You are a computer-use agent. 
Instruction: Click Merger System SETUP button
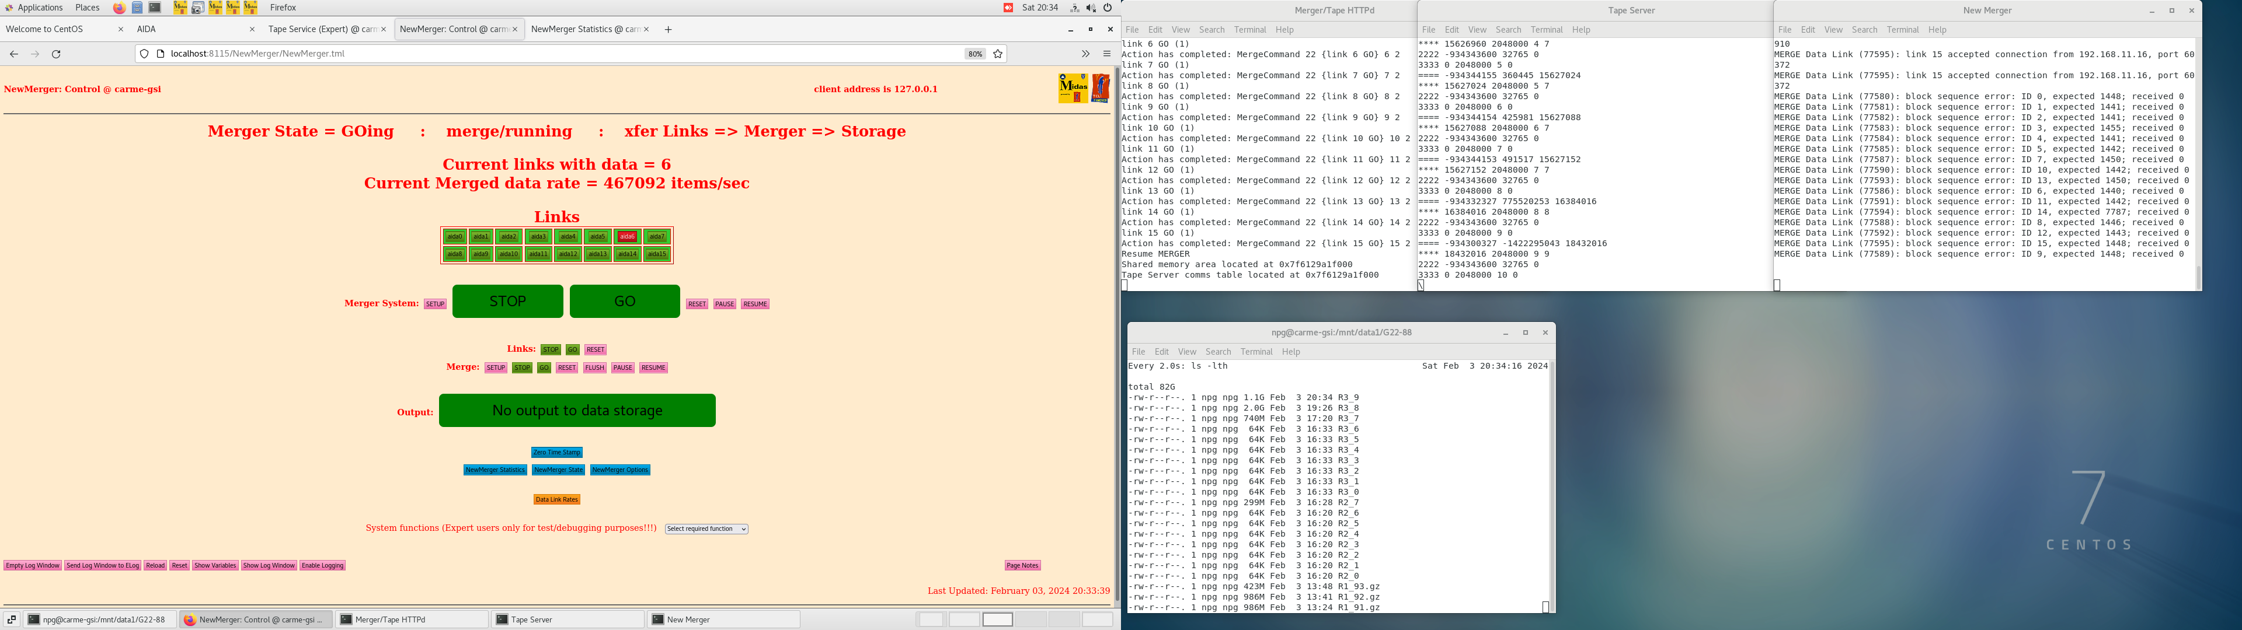coord(435,304)
